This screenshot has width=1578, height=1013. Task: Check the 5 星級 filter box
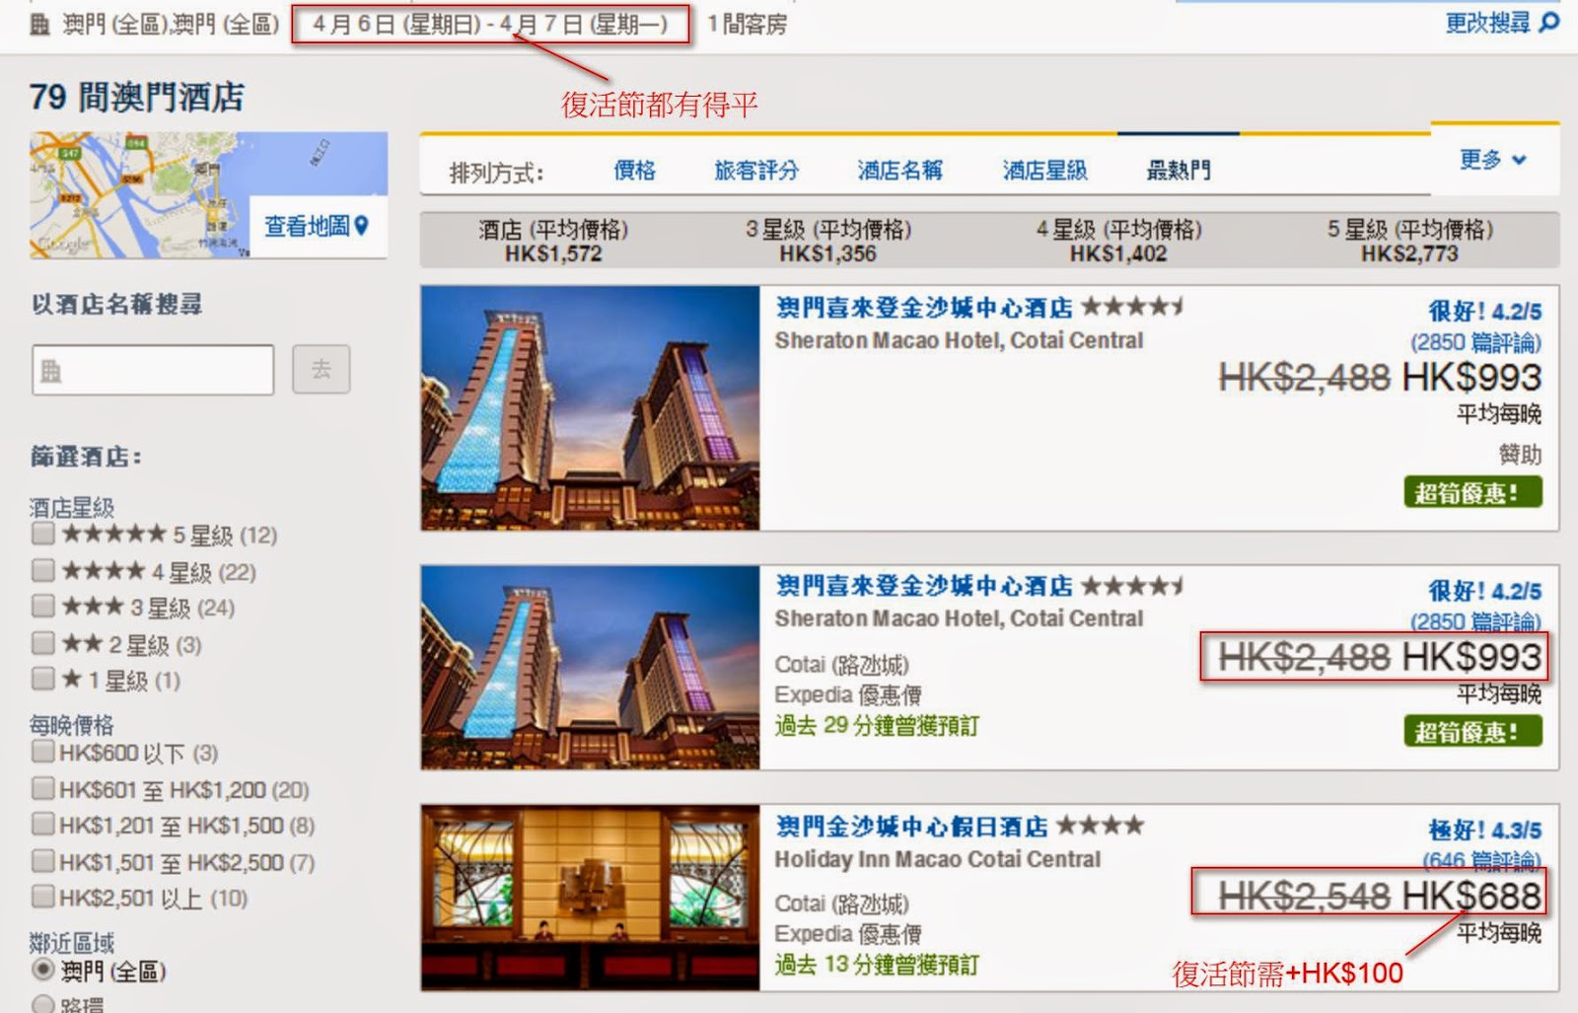[x=42, y=534]
